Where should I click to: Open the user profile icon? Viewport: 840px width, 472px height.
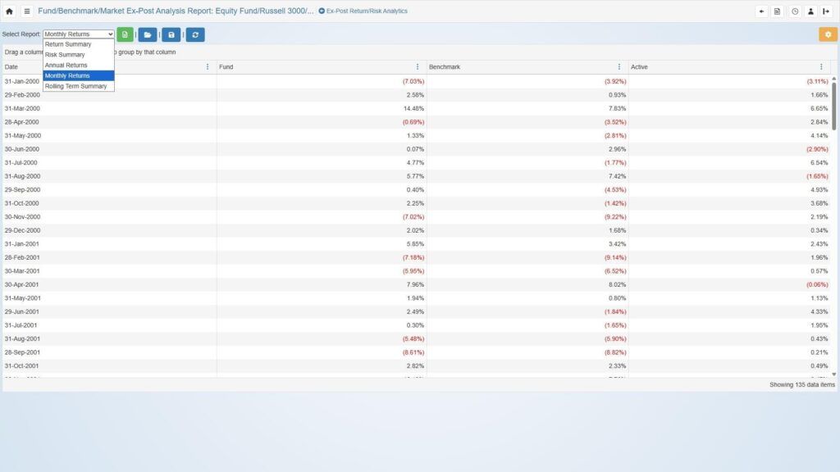click(810, 11)
